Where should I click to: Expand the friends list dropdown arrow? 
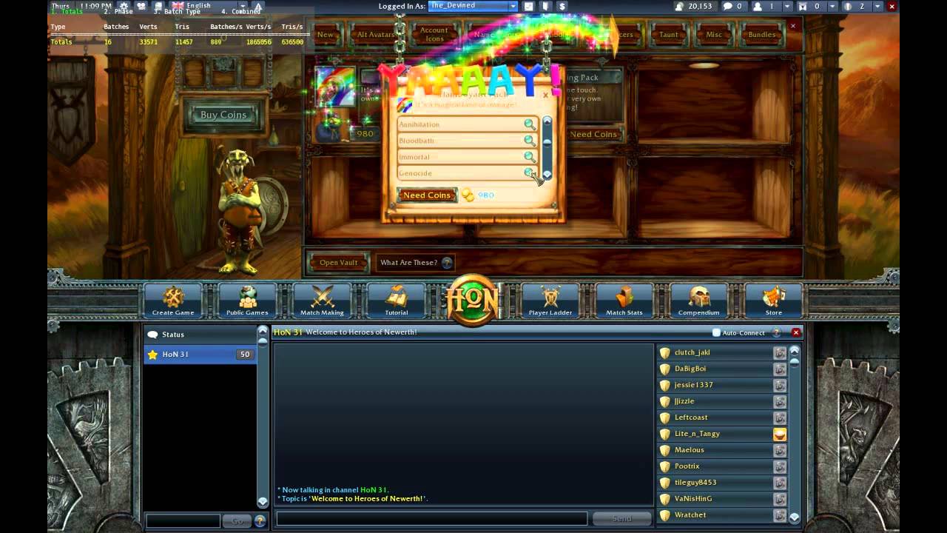tap(787, 6)
